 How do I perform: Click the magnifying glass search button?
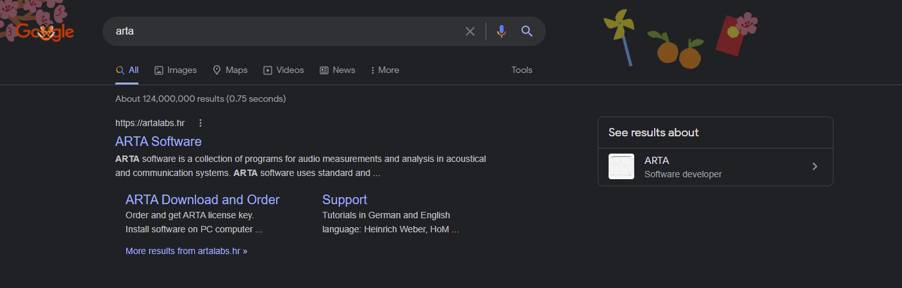[527, 31]
